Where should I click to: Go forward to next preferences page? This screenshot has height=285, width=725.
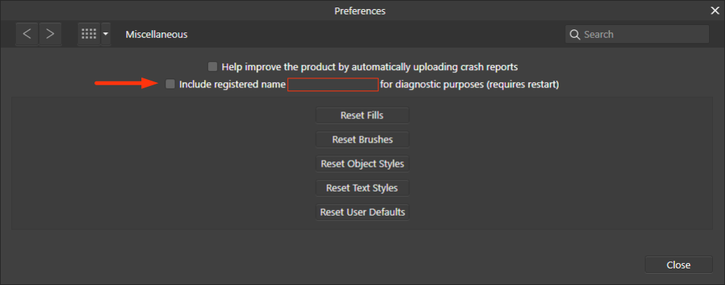(51, 34)
